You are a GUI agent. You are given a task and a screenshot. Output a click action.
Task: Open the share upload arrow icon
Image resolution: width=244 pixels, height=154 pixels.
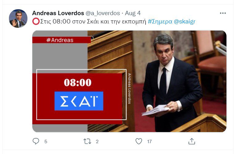coord(192,141)
